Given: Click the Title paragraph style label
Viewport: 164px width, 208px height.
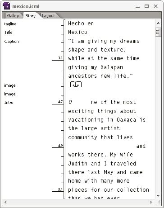Looking at the screenshot, I should click(8, 32).
